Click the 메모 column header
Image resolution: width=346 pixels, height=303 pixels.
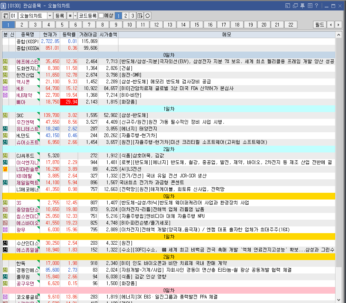[x=227, y=35]
